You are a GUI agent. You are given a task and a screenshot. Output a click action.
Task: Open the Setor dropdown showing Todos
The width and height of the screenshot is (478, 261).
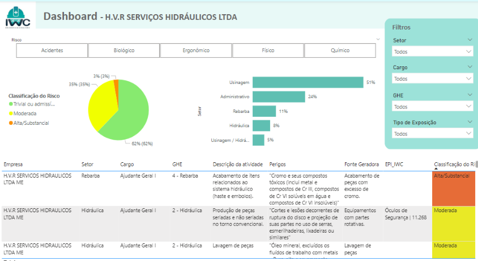coord(432,52)
